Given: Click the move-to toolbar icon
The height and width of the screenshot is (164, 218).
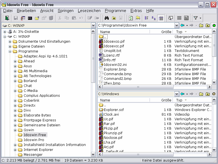Looking at the screenshot, I should 97,18.
